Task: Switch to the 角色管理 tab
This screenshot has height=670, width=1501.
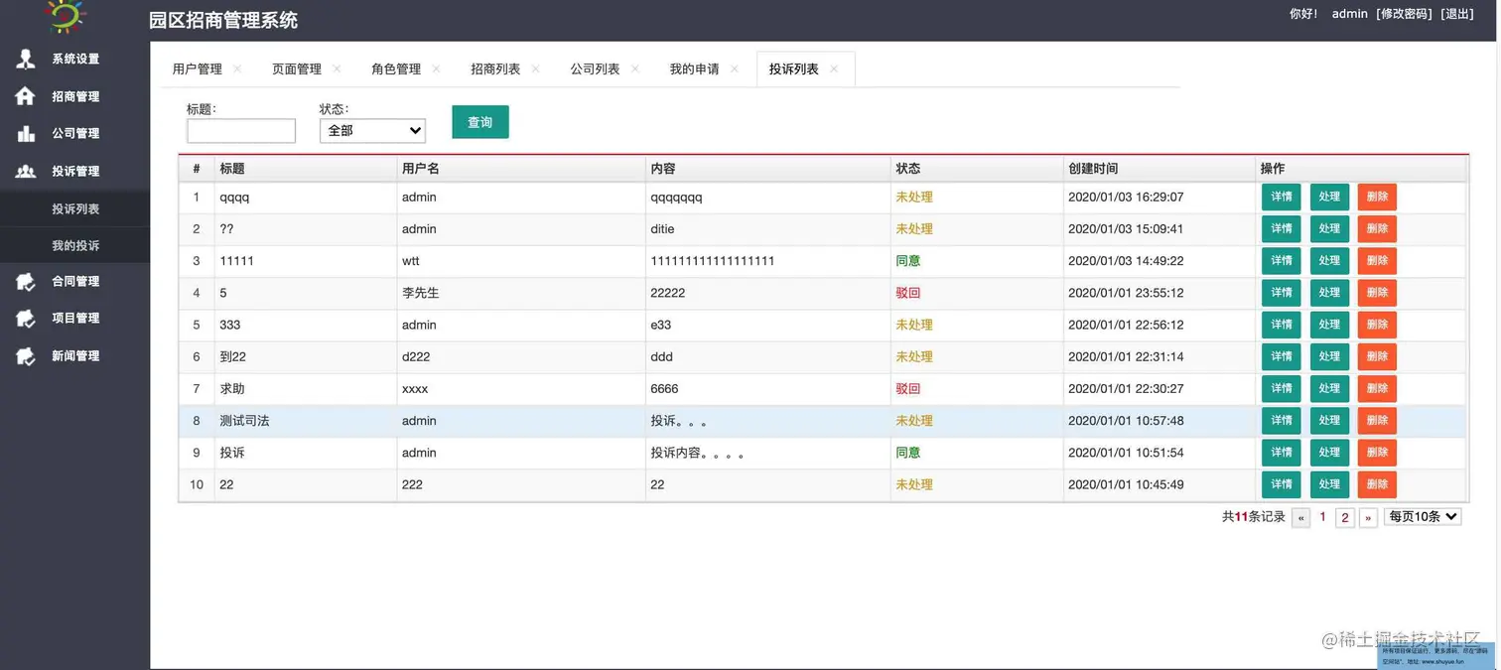Action: pyautogui.click(x=396, y=68)
